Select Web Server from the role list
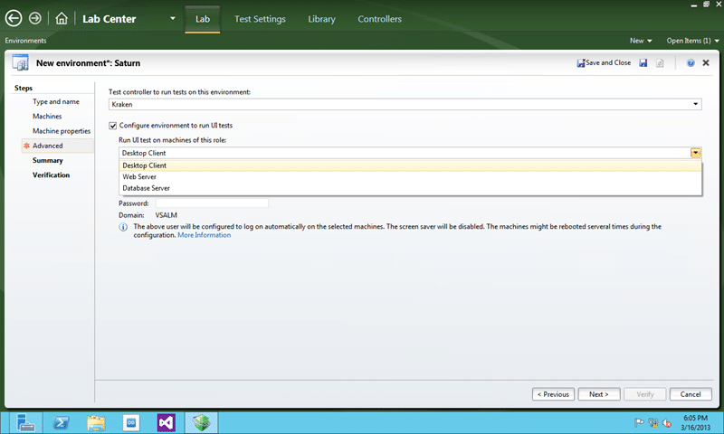Screen dimensions: 724x434 click(x=411, y=176)
